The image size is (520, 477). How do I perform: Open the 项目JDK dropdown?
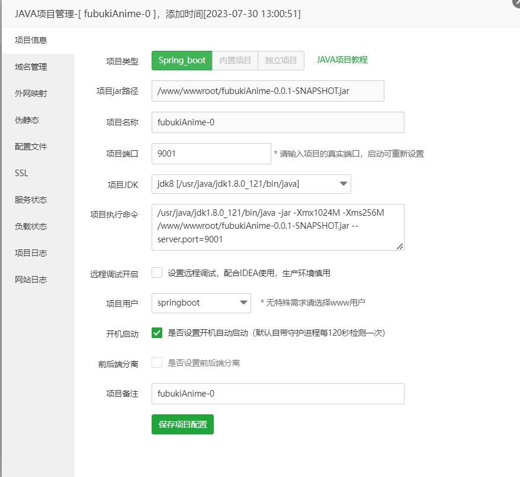click(x=251, y=184)
